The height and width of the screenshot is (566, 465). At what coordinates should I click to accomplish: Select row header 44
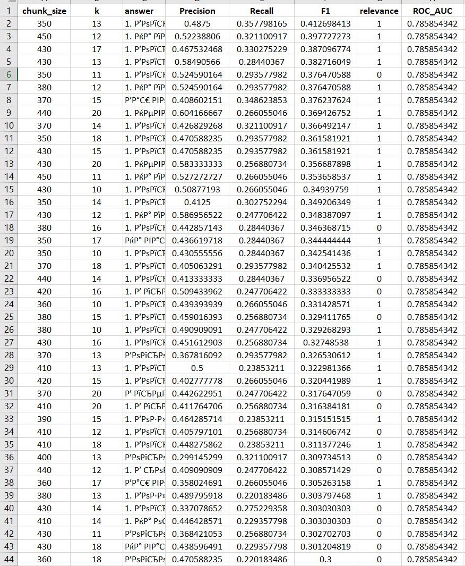tap(8, 560)
